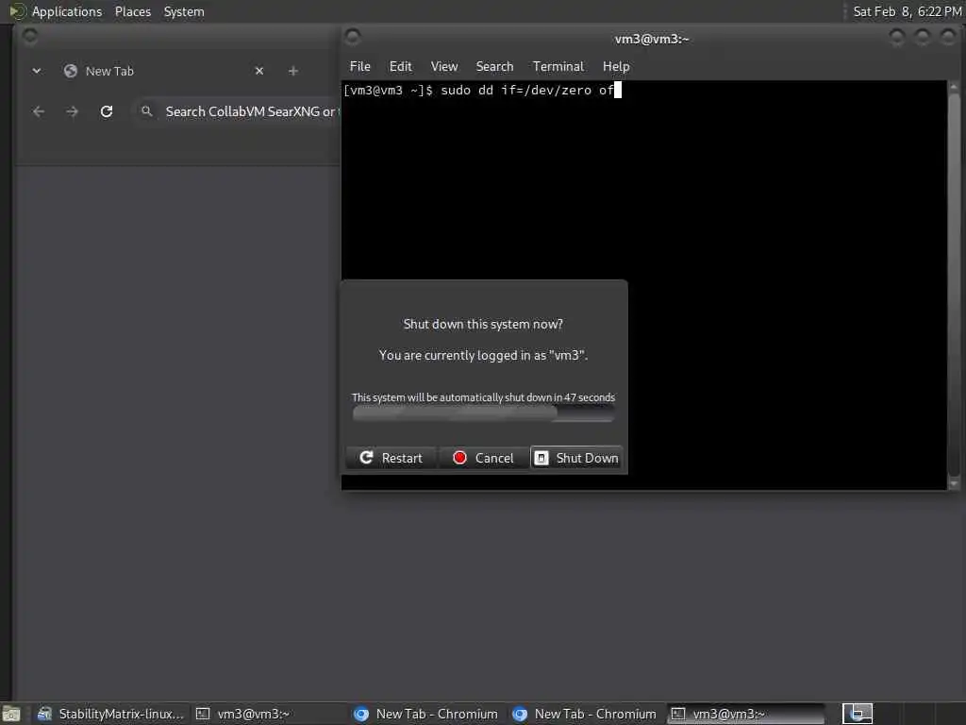Reload the Chromium page

pyautogui.click(x=107, y=111)
